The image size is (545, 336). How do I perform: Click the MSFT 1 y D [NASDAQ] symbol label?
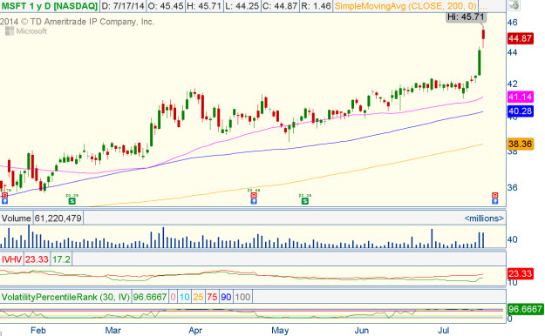pyautogui.click(x=50, y=6)
